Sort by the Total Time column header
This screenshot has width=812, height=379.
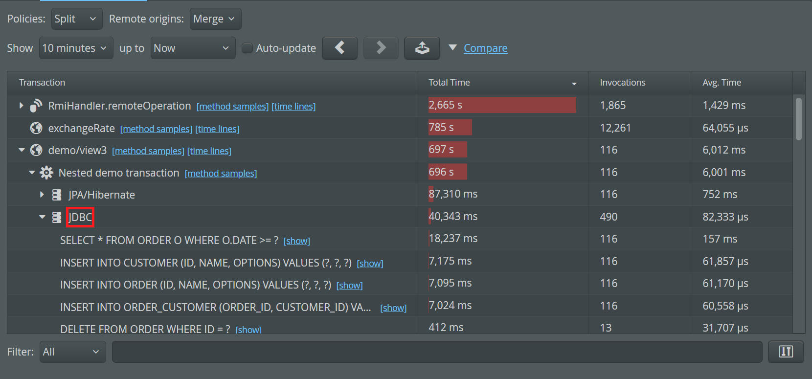point(502,83)
